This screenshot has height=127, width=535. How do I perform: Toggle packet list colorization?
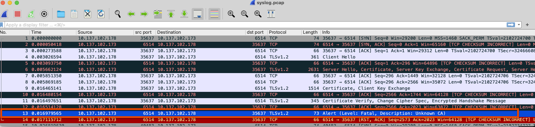pos(214,14)
